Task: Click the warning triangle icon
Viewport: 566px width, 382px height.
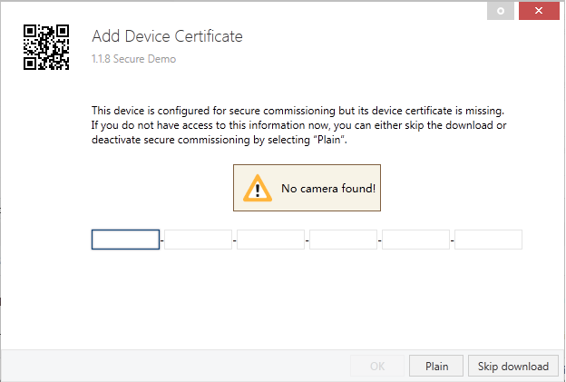Action: click(x=258, y=188)
